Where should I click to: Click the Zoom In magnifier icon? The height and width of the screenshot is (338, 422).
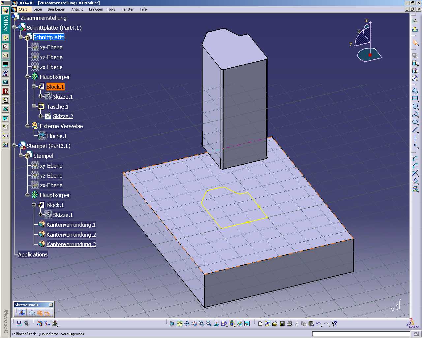(201, 323)
